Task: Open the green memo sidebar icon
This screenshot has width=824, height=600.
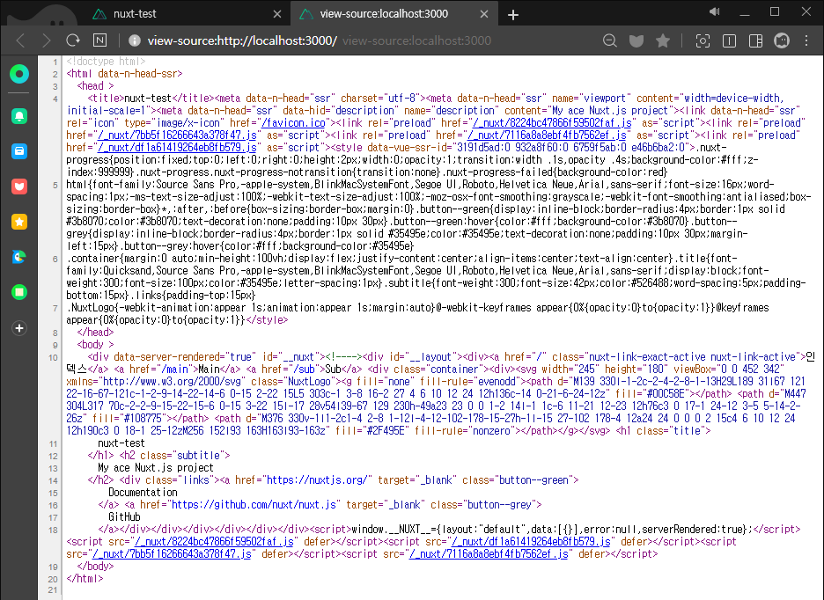Action: pos(19,292)
